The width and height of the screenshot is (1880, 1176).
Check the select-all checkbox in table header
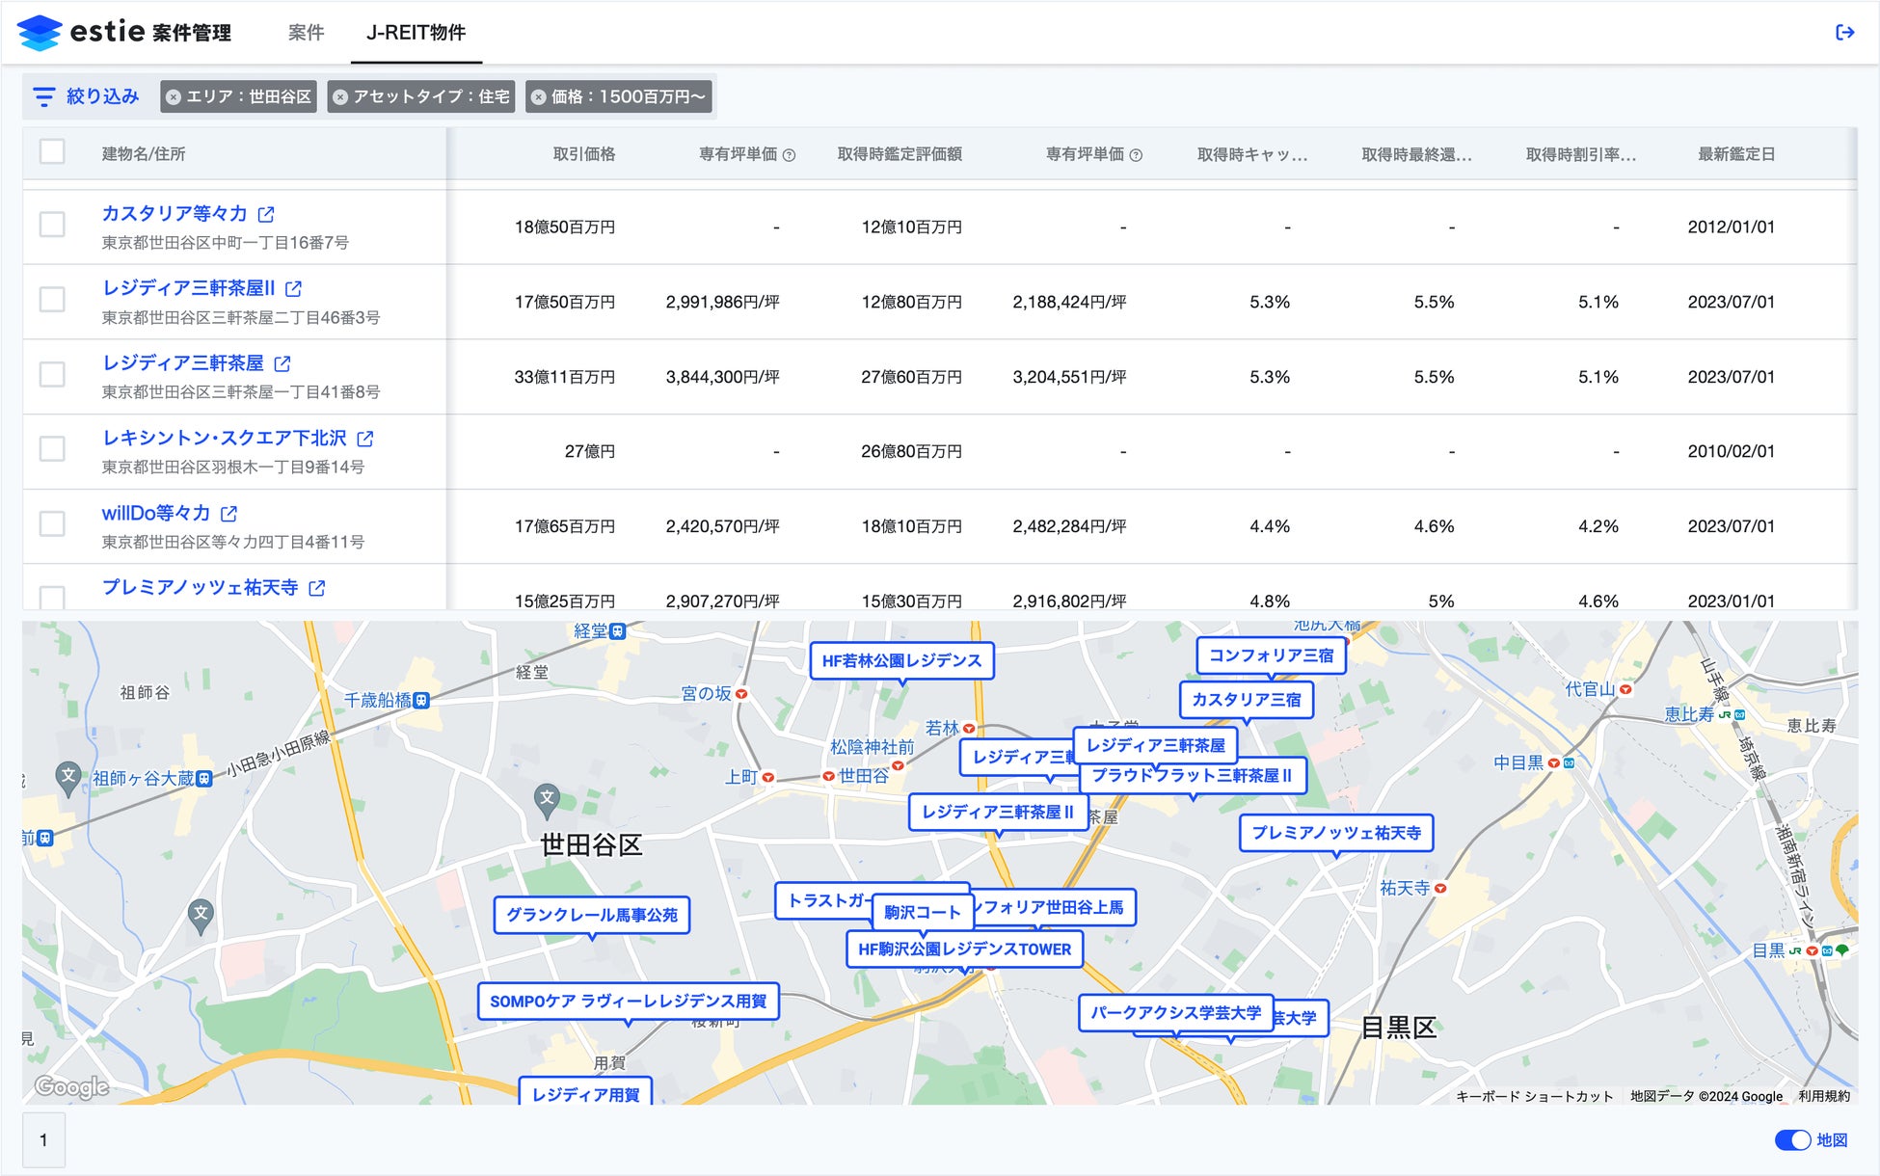pyautogui.click(x=52, y=152)
